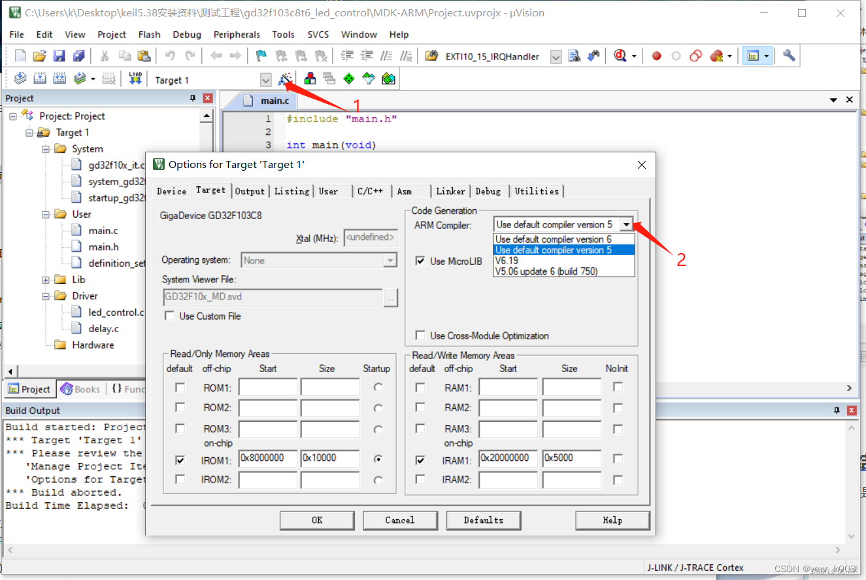
Task: Click the Help button in dialog
Action: click(612, 520)
